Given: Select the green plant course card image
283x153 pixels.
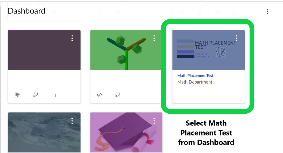Looking at the screenshot, I should coord(126,50).
